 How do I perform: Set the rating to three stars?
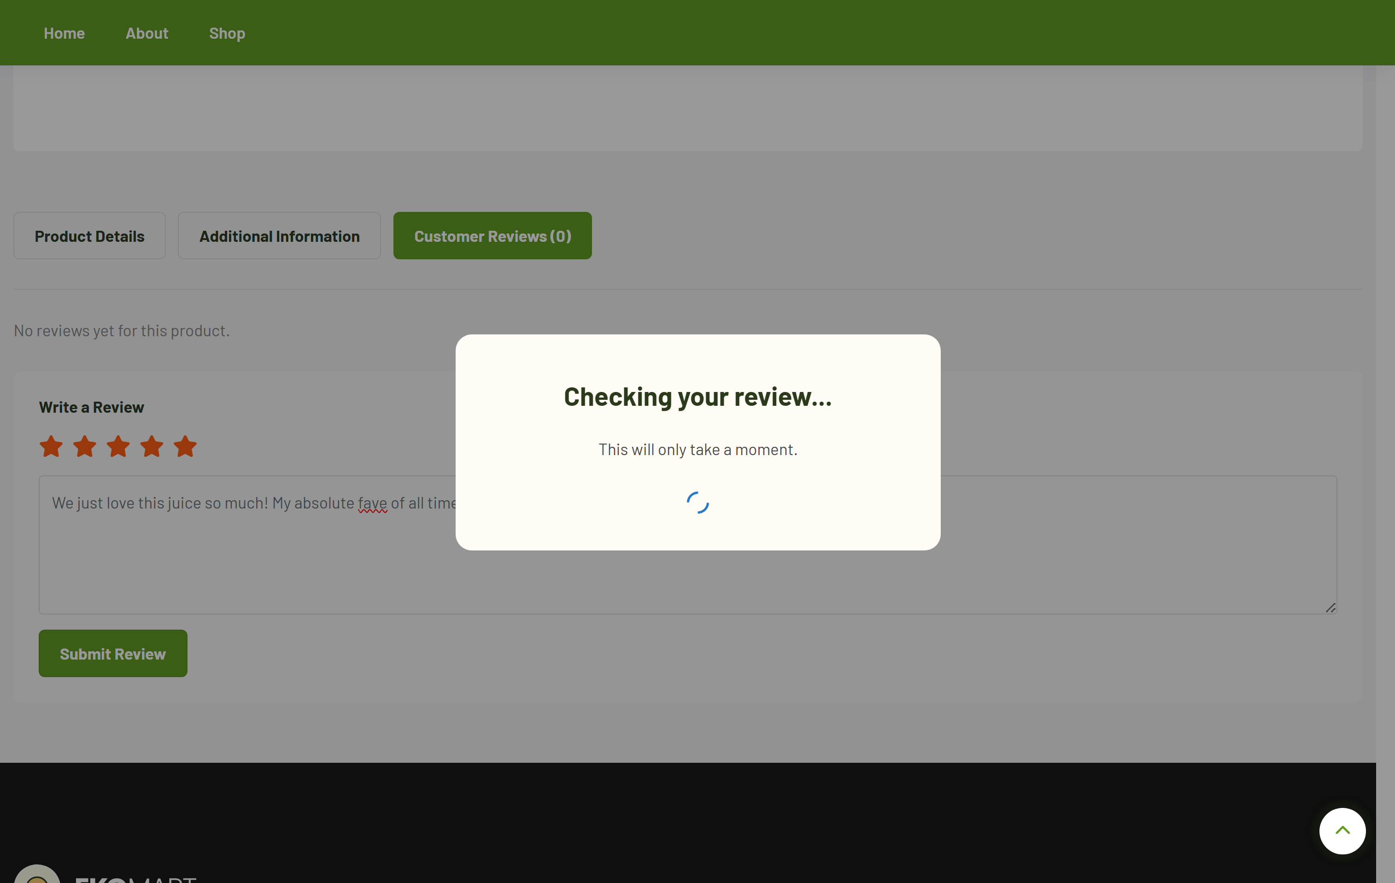click(118, 446)
